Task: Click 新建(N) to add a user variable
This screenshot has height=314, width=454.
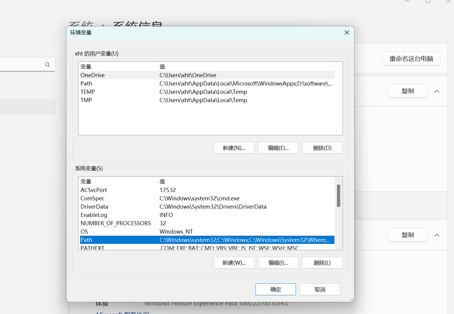Action: pyautogui.click(x=234, y=148)
